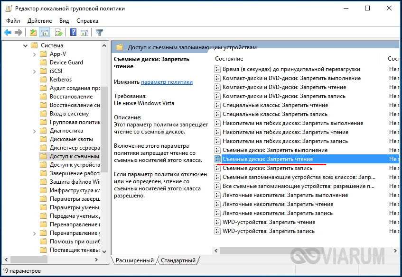402x277 pixels.
Task: Click the Back arrow toolbar icon
Action: 8,33
